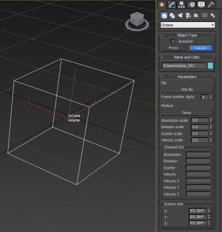Open the Motion panel icon

192,5
